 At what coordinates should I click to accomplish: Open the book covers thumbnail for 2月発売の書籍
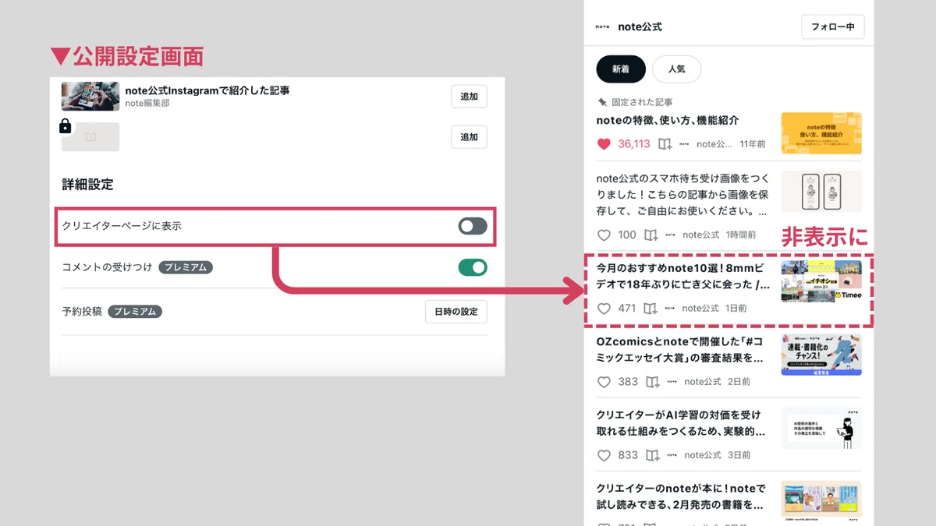821,502
